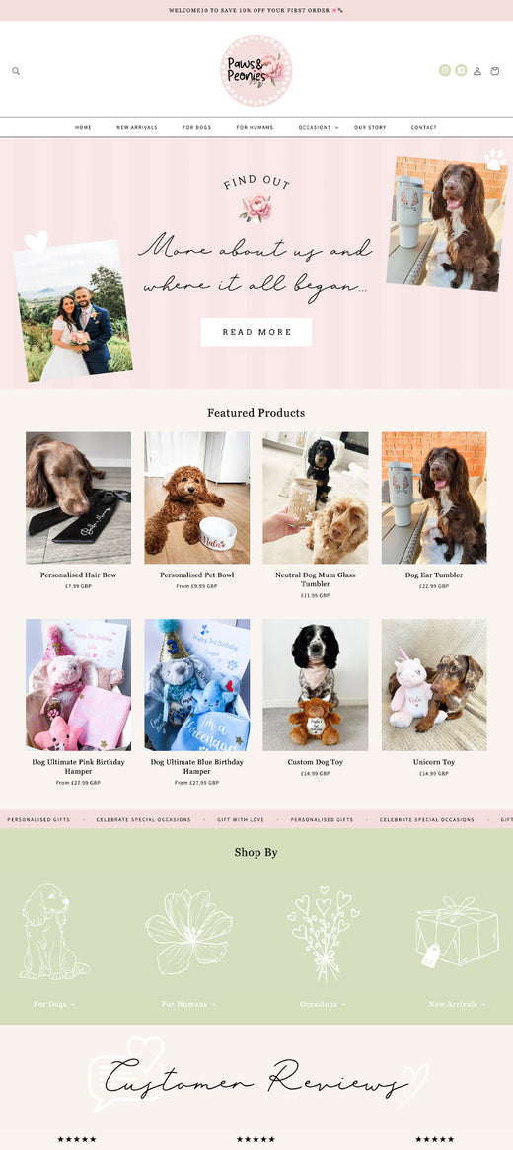513x1150 pixels.
Task: Open the For Dogs menu item
Action: pos(197,127)
